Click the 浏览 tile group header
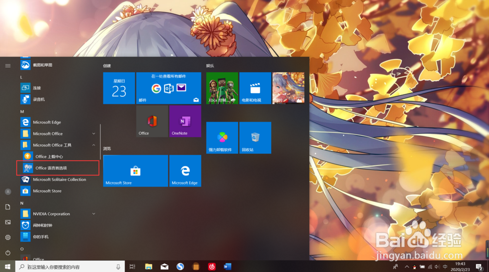Viewport: 489px width, 272px height. [x=107, y=148]
